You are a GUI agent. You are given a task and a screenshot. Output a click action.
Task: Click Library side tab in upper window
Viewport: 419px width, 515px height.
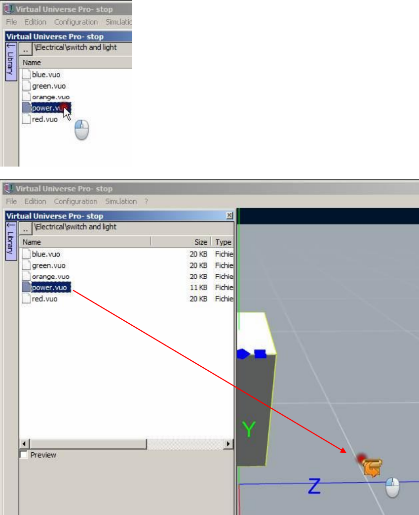[x=11, y=62]
